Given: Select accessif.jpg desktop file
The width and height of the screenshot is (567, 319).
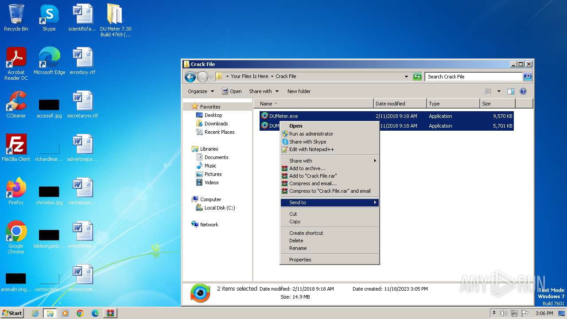Looking at the screenshot, I should (49, 109).
